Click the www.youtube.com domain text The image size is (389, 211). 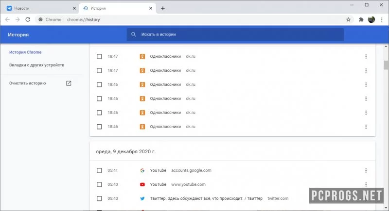point(188,184)
